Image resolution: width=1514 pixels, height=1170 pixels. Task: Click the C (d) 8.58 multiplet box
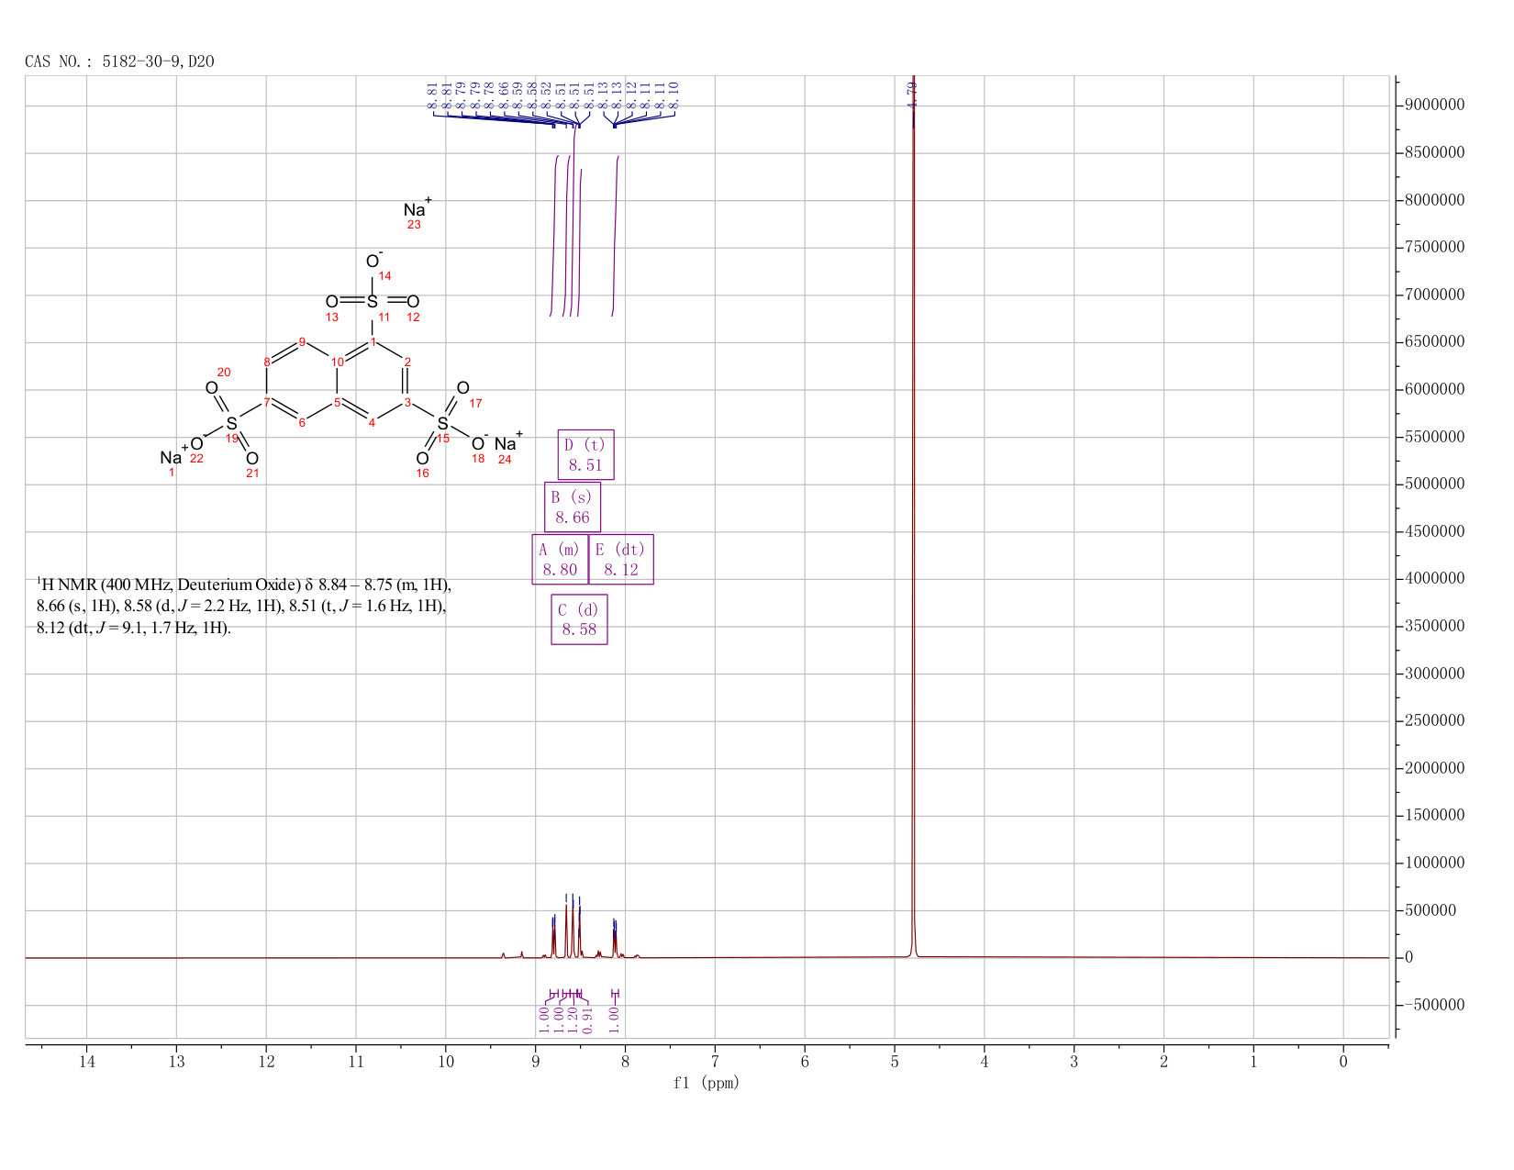579,619
